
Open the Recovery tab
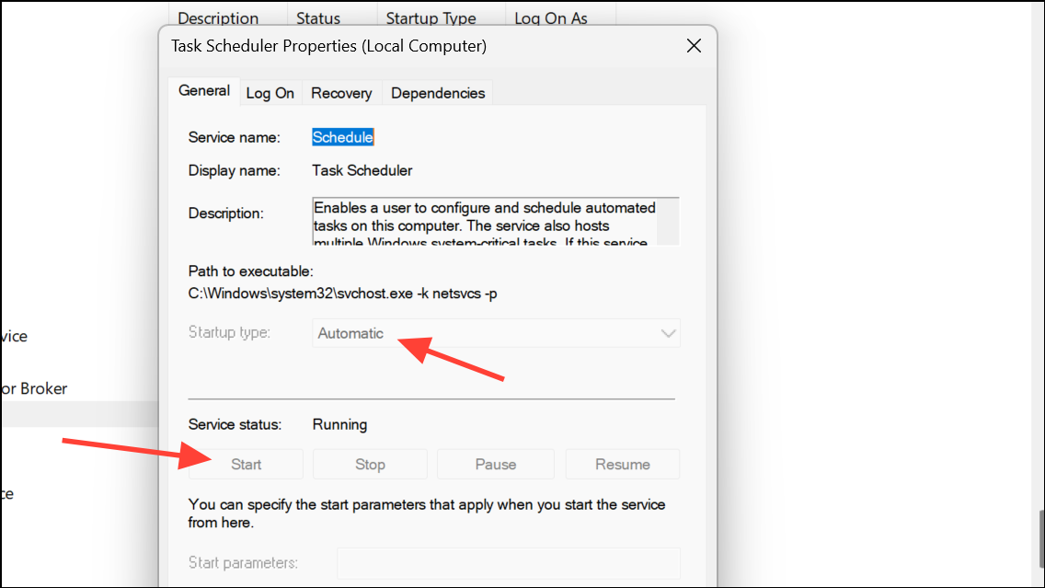click(x=341, y=92)
